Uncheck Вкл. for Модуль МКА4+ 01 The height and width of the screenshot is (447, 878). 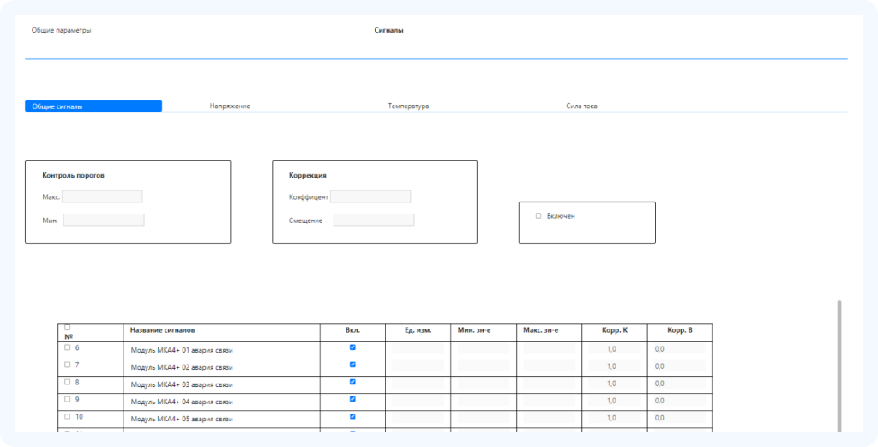tap(352, 347)
